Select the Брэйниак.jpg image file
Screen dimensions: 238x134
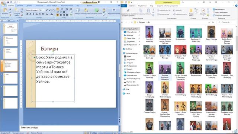pos(180,33)
